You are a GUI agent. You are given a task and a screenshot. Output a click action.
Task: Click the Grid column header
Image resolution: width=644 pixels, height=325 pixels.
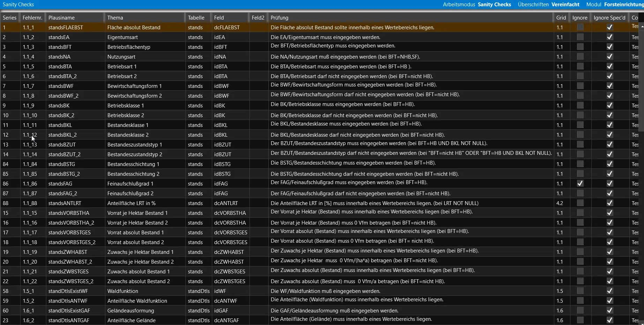tap(561, 18)
